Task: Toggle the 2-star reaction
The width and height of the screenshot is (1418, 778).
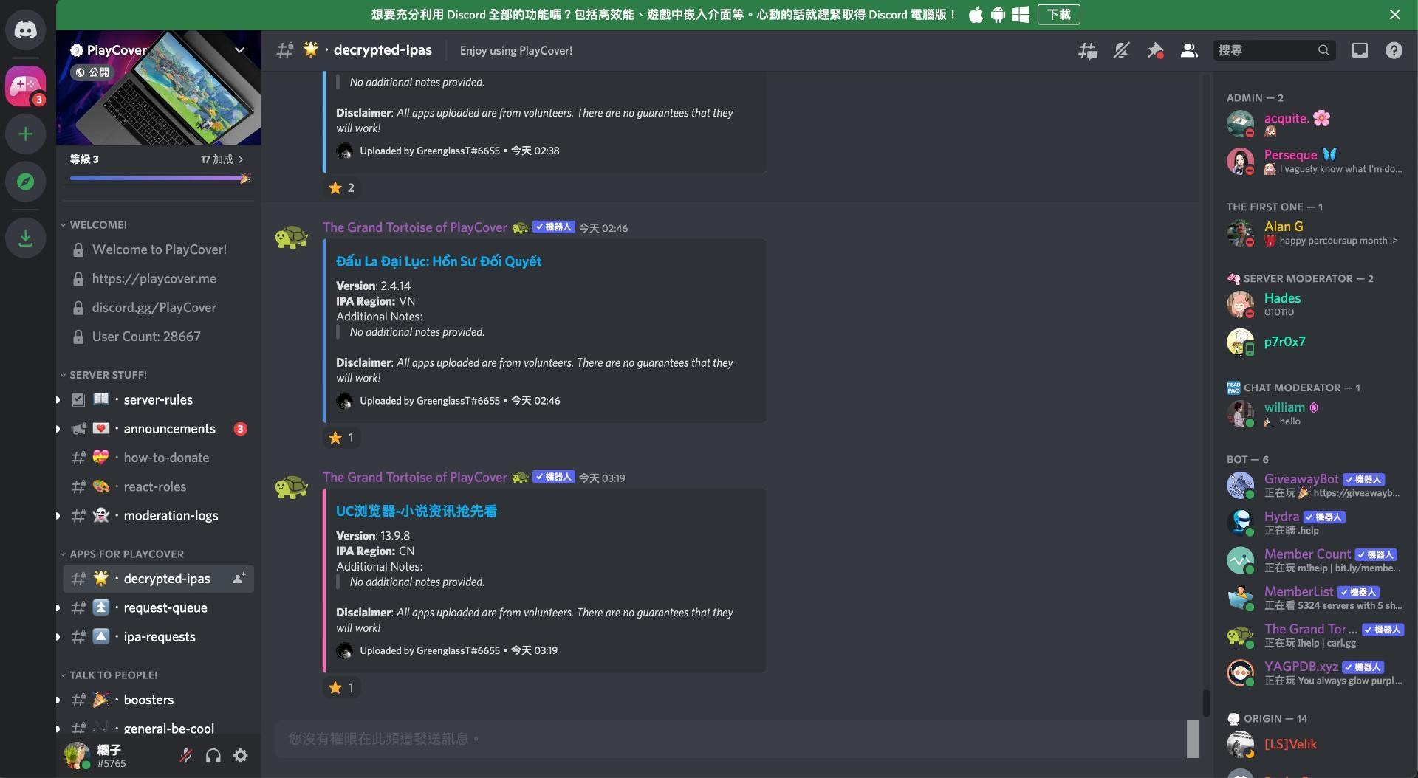Action: (x=342, y=187)
